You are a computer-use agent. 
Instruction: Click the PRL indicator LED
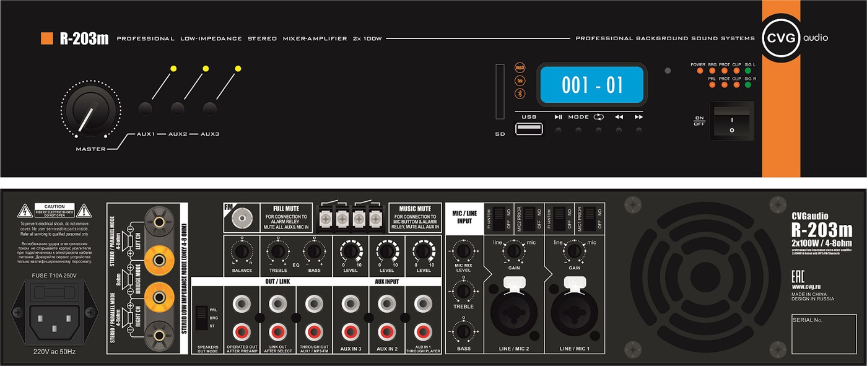(712, 85)
